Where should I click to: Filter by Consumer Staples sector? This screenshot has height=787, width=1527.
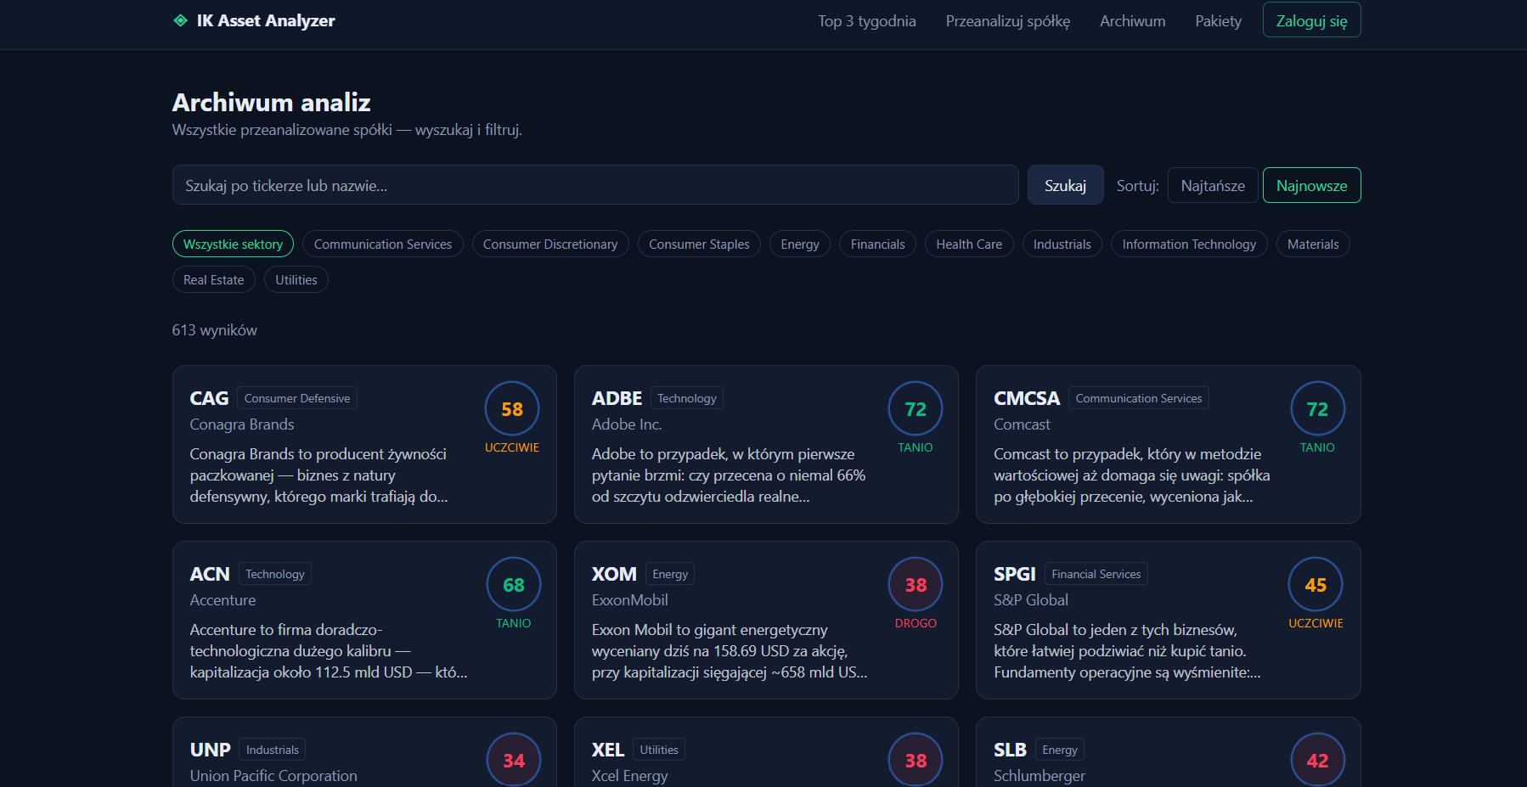pyautogui.click(x=699, y=245)
